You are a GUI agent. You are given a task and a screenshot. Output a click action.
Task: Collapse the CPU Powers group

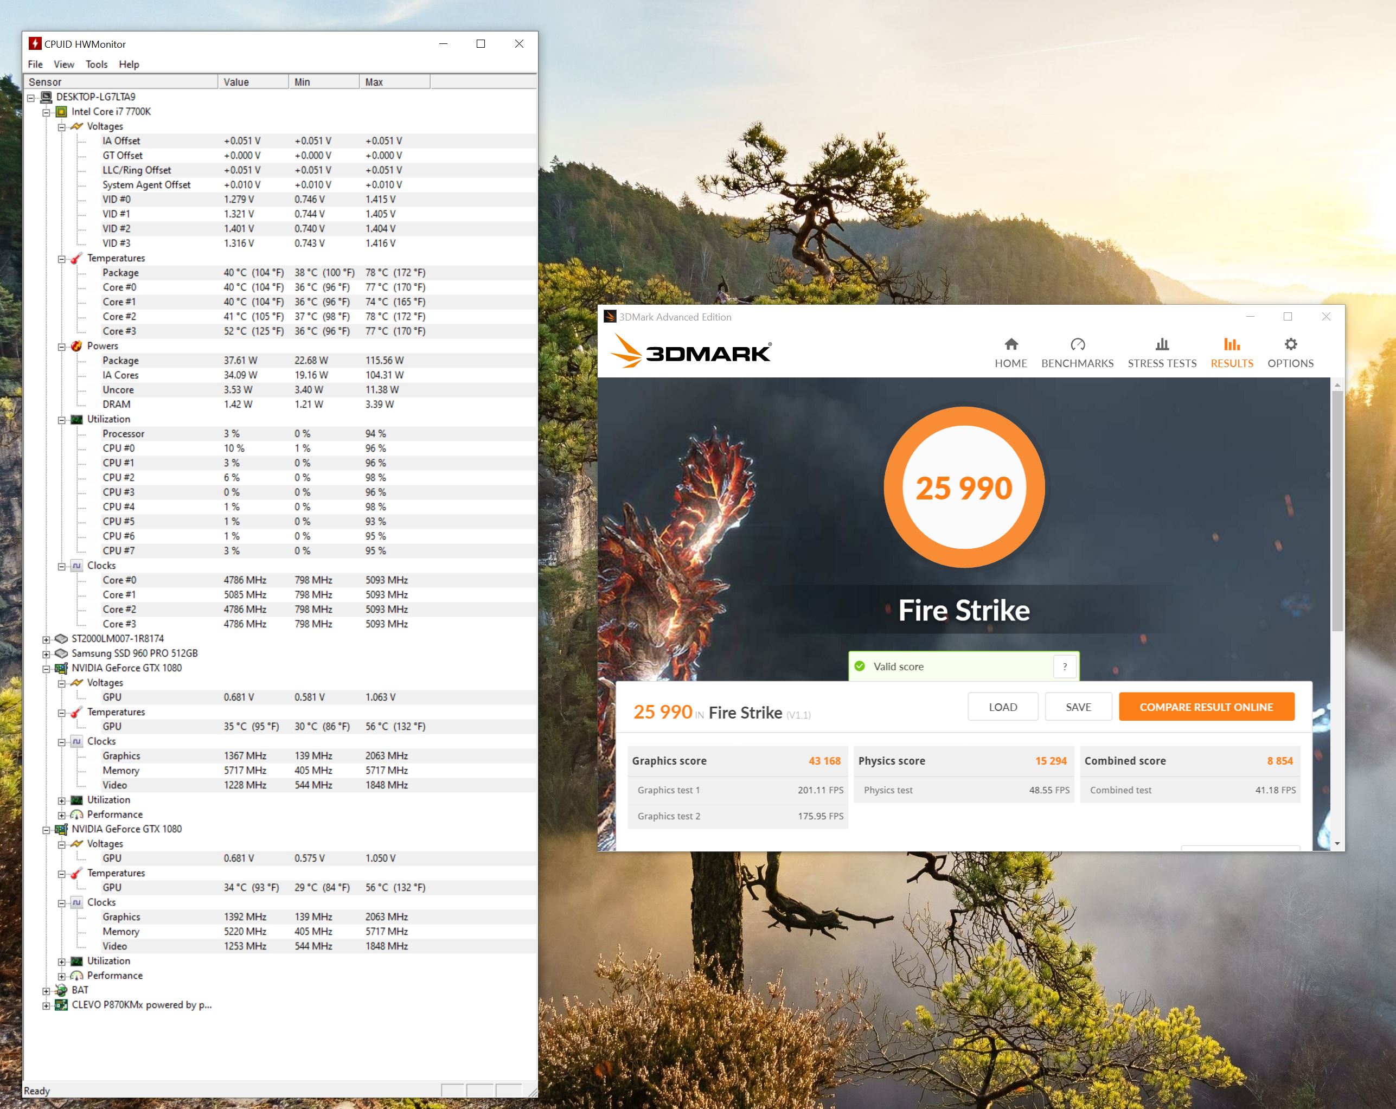[x=61, y=347]
